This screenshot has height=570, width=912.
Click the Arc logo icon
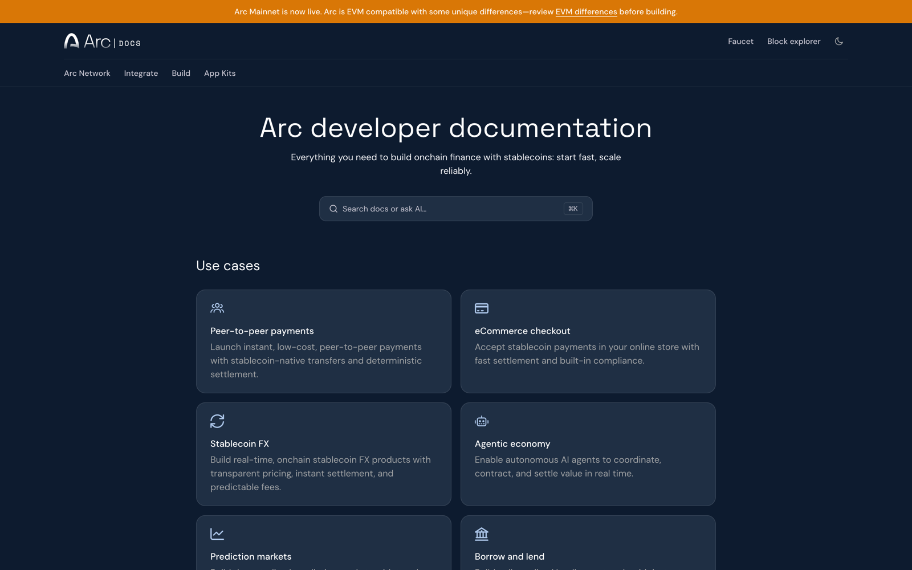pos(71,41)
